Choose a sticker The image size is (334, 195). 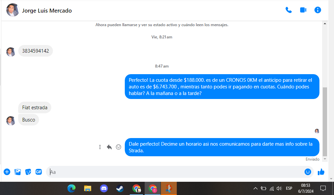[28, 172]
